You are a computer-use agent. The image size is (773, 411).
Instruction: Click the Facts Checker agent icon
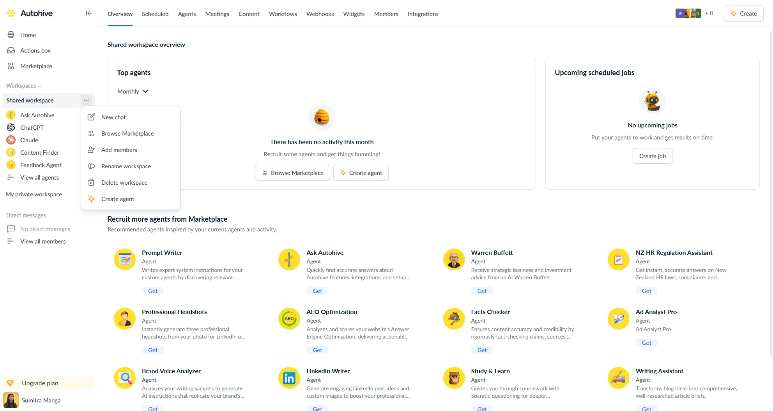[454, 319]
